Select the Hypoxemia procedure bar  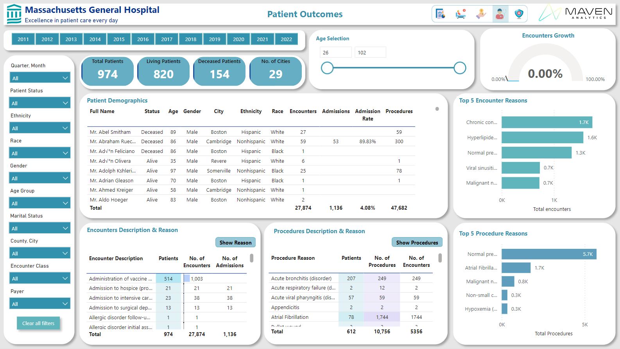tap(505, 309)
